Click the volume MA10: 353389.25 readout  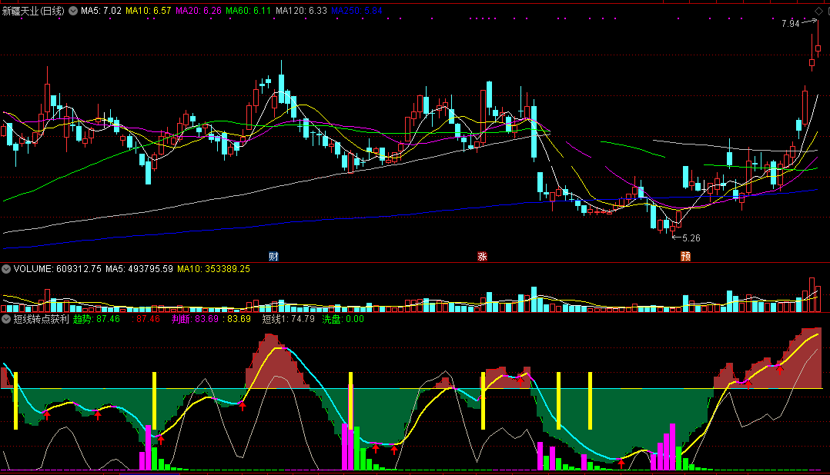click(x=214, y=269)
